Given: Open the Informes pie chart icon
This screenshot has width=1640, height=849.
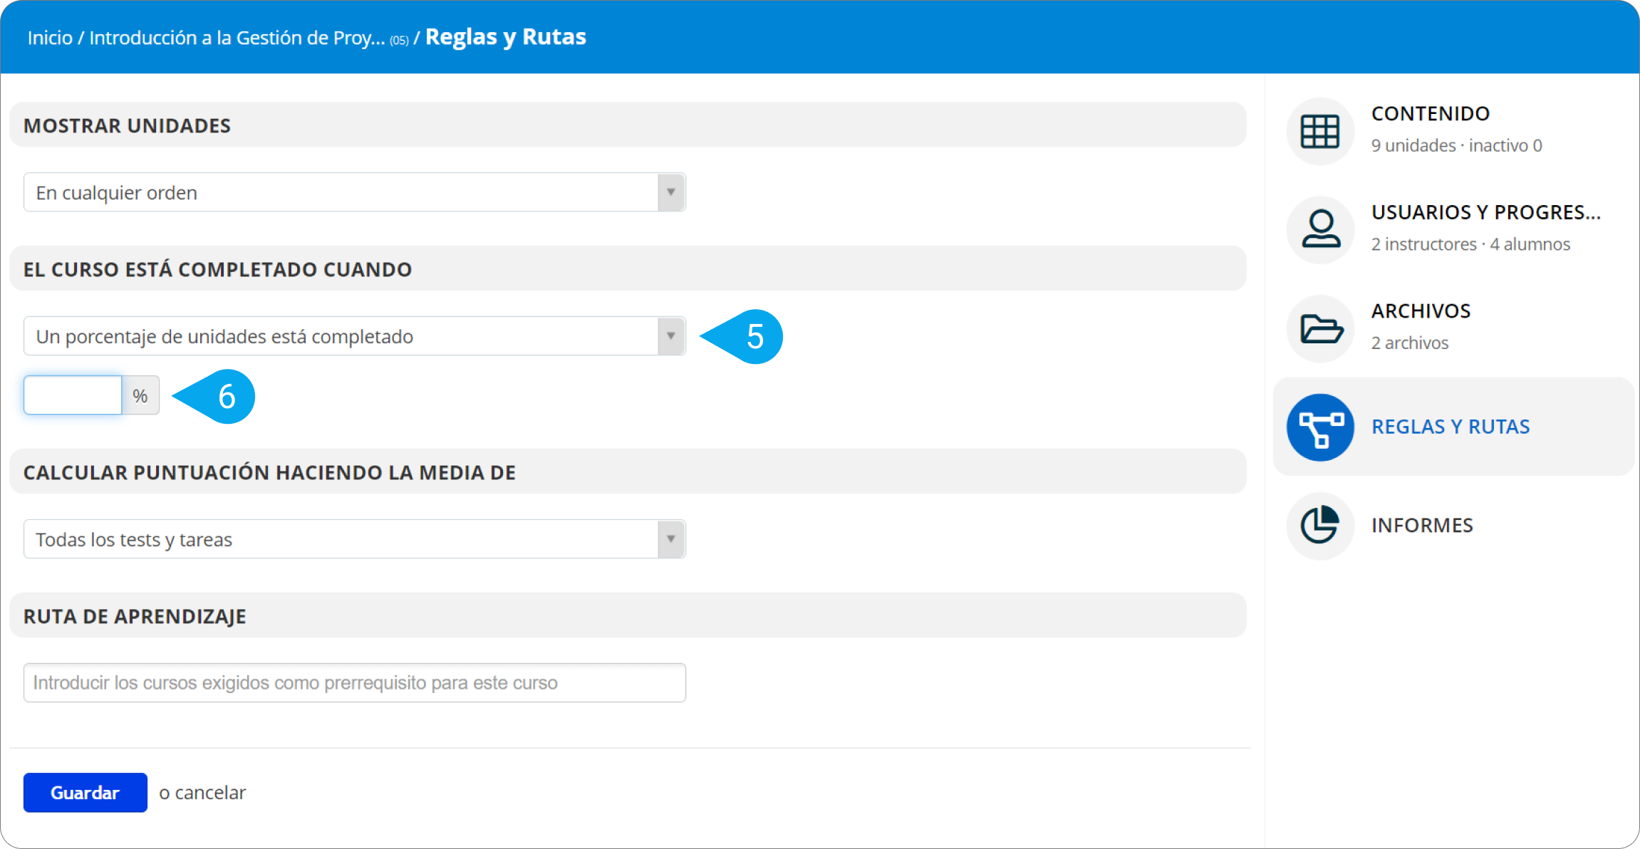Looking at the screenshot, I should tap(1319, 526).
